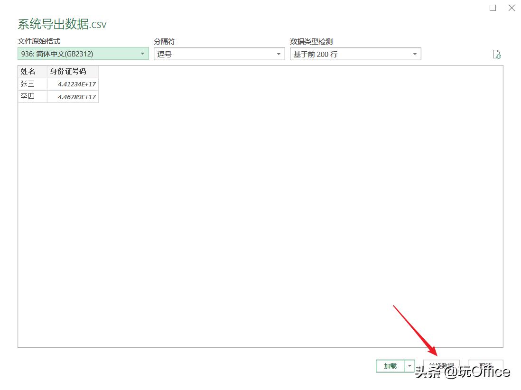521x390 pixels.
Task: Click the 逗号 delimiter field
Action: (214, 54)
